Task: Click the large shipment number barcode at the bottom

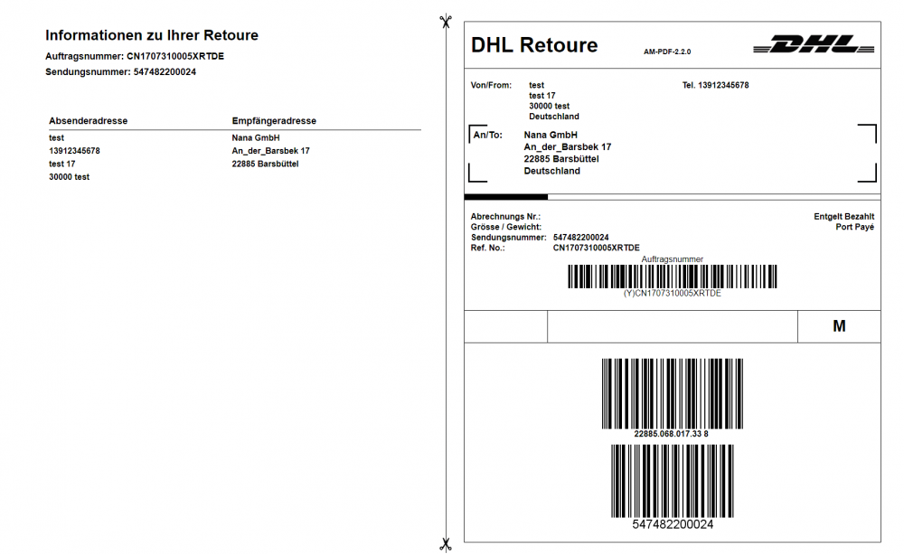Action: [x=673, y=481]
